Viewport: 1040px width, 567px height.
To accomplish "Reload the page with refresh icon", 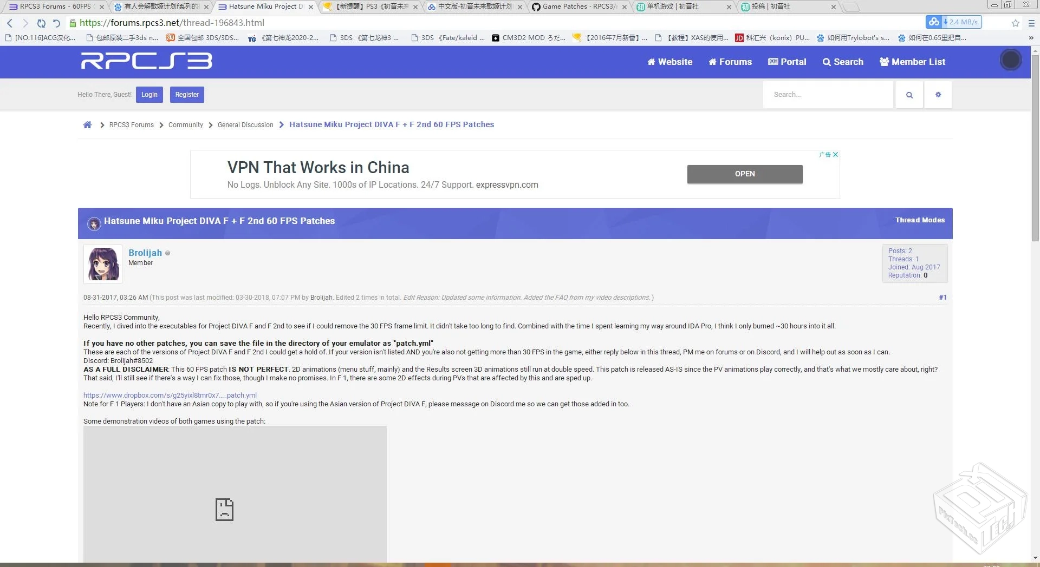I will [41, 23].
